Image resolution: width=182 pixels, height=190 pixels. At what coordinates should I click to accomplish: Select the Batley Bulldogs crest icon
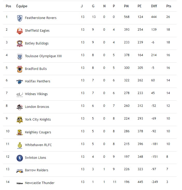click(20, 44)
